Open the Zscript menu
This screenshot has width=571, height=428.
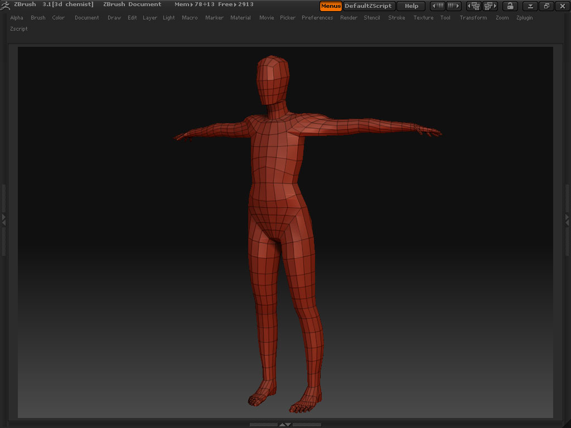tap(19, 29)
